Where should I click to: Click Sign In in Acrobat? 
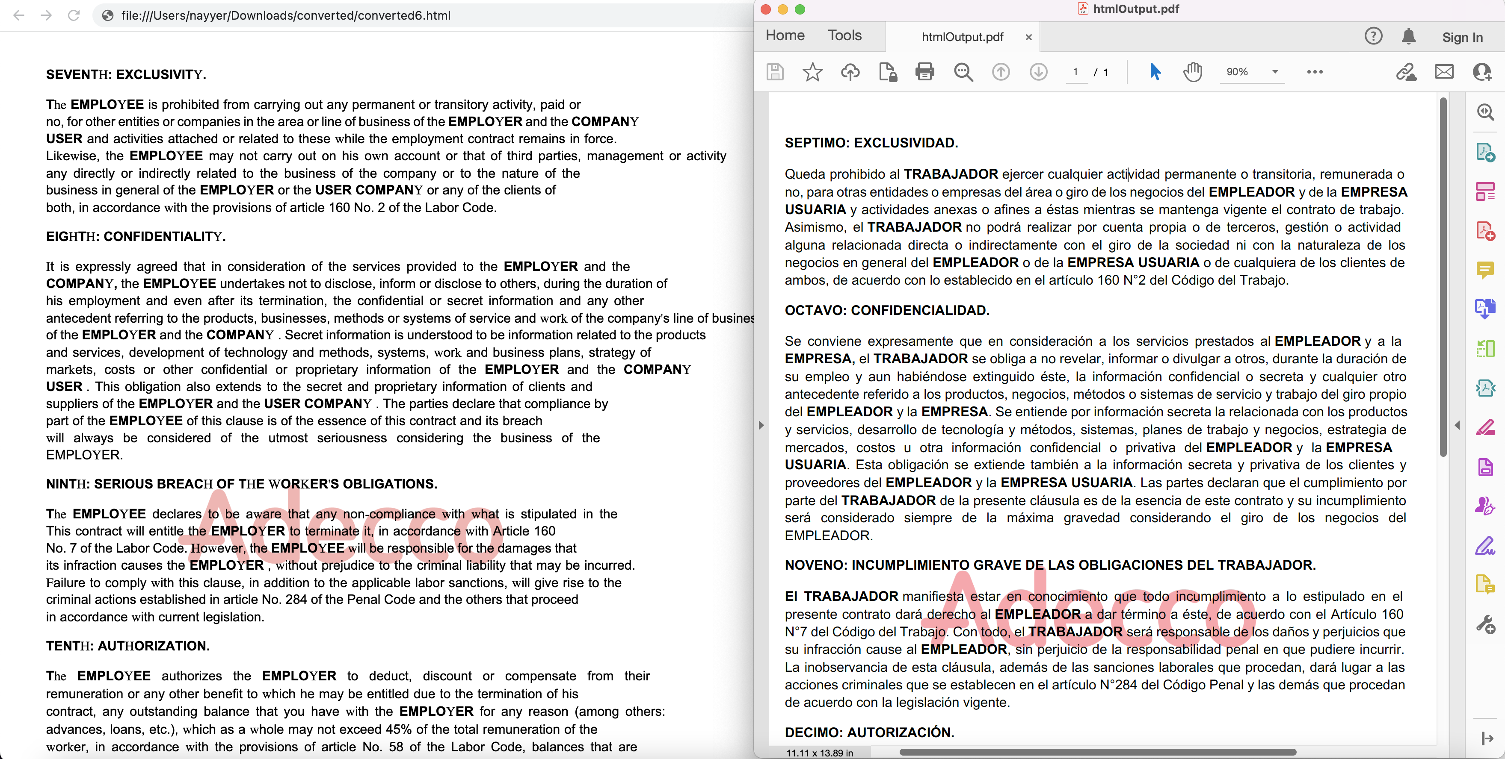tap(1462, 37)
